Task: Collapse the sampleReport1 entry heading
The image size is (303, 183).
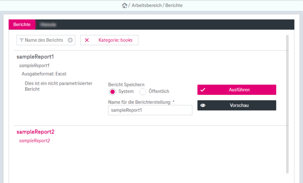Action: 35,57
